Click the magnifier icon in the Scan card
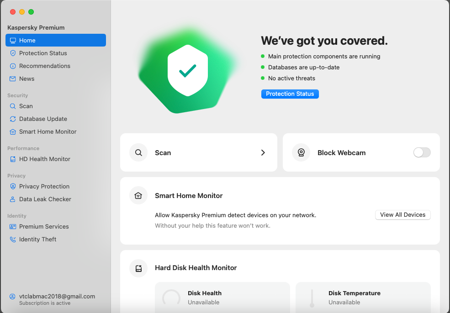The image size is (450, 313). click(138, 152)
